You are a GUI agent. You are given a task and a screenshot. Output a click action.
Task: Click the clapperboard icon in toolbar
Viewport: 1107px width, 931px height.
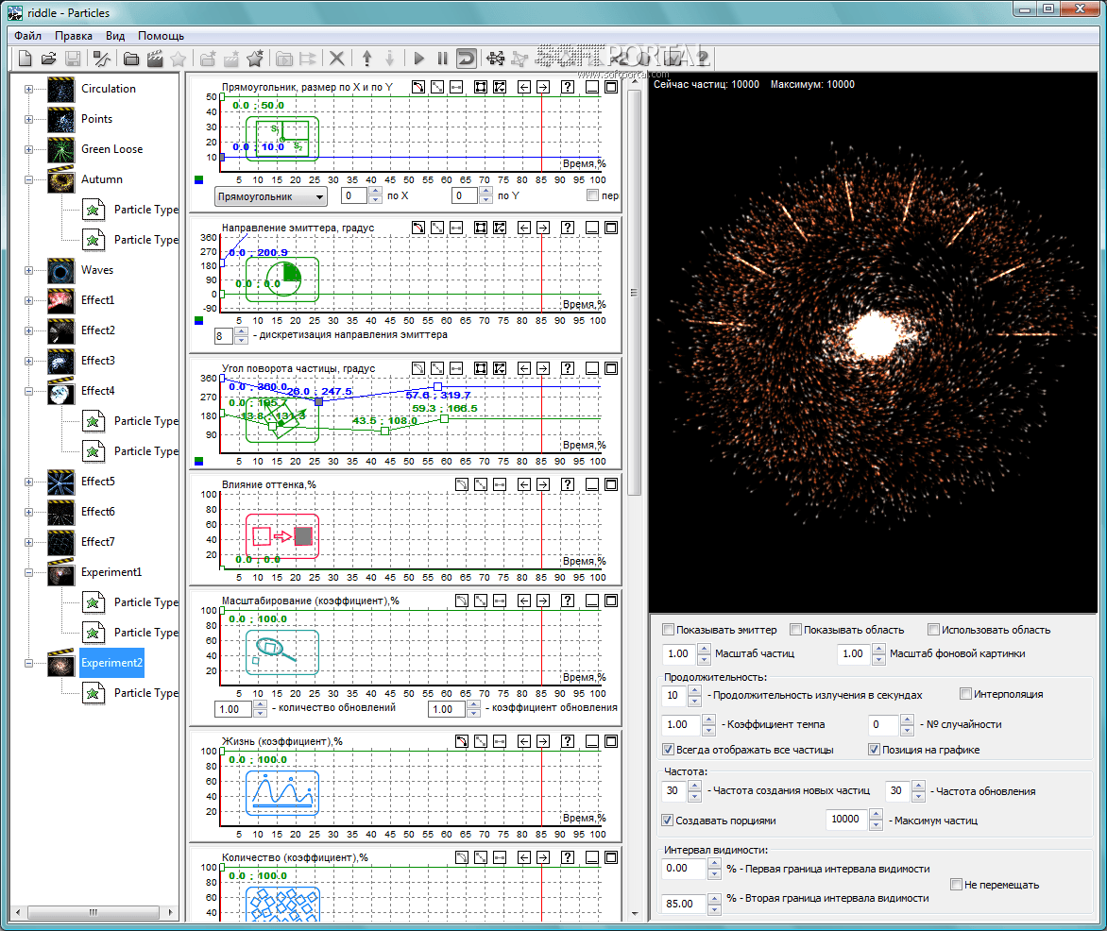tap(154, 59)
